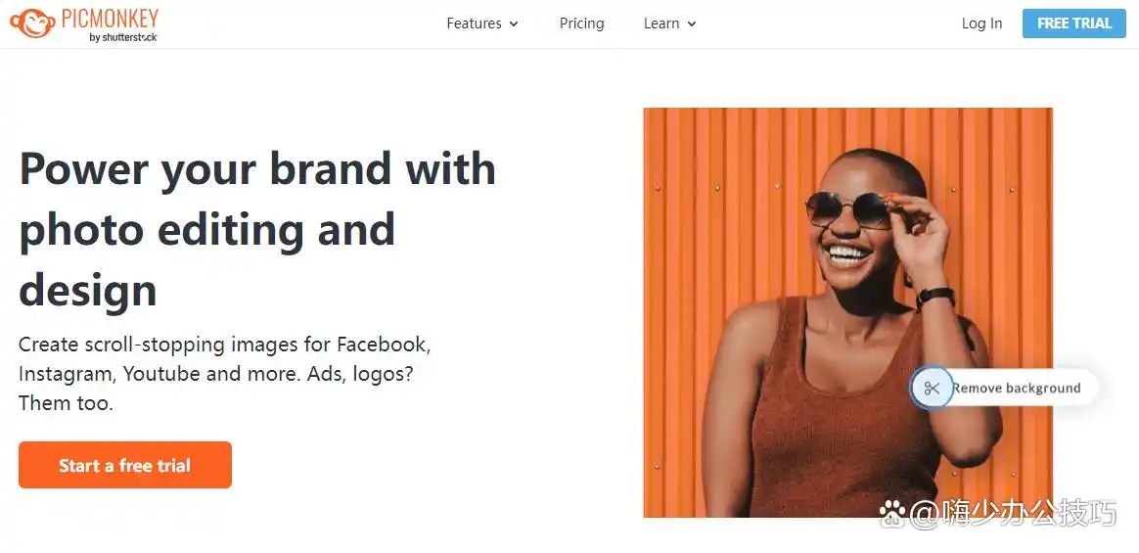Expand the Learn chevron arrow
This screenshot has height=553, width=1139.
coord(692,24)
